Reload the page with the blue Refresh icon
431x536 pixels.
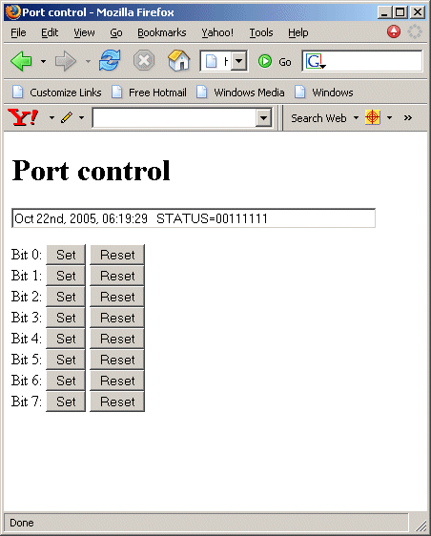110,60
